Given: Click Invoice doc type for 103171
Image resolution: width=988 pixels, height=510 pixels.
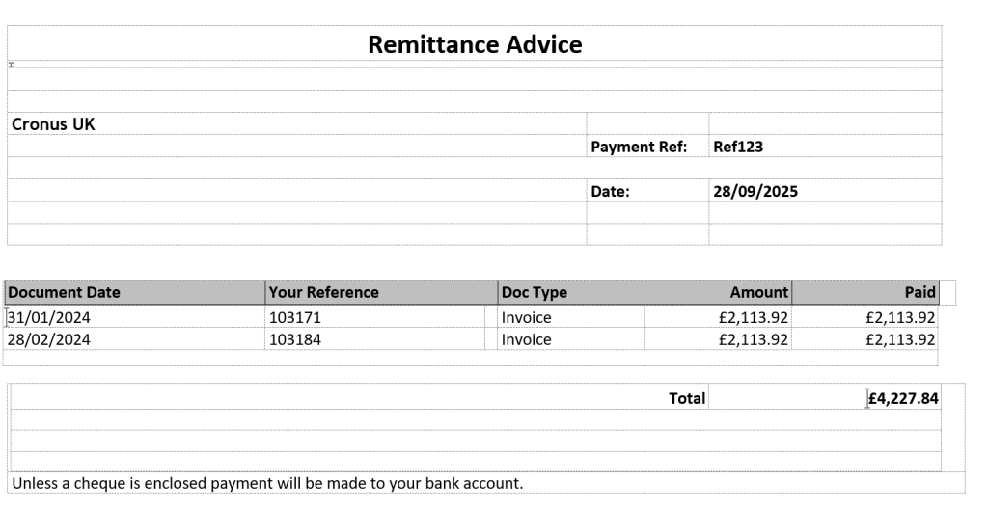Looking at the screenshot, I should (x=526, y=317).
